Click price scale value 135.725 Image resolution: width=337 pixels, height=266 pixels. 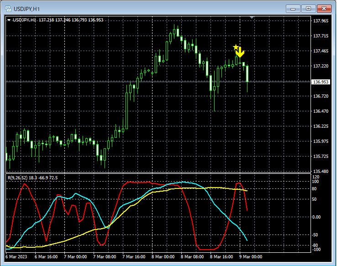(x=321, y=156)
